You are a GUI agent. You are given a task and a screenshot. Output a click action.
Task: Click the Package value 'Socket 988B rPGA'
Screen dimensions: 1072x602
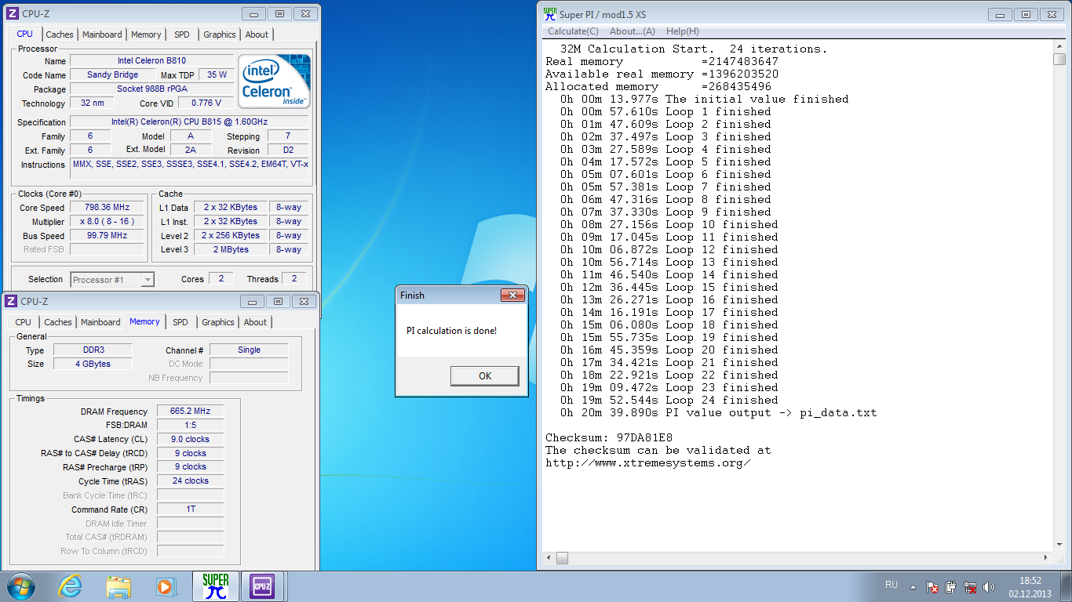pyautogui.click(x=152, y=89)
